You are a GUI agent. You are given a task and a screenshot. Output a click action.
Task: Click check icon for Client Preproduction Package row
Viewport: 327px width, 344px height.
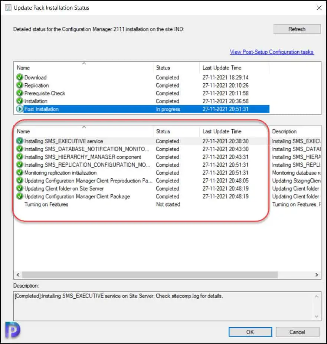pyautogui.click(x=20, y=180)
